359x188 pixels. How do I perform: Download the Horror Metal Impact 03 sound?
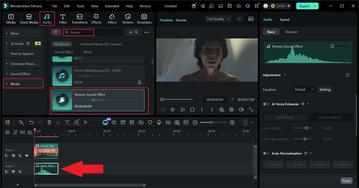(x=139, y=82)
